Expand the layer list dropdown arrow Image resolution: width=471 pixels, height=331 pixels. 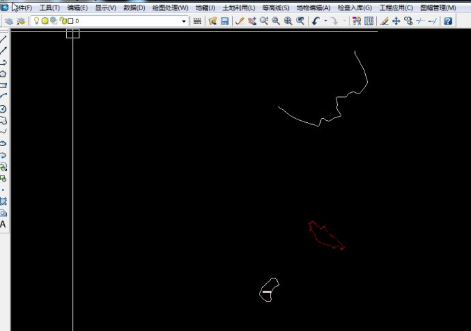coord(184,21)
